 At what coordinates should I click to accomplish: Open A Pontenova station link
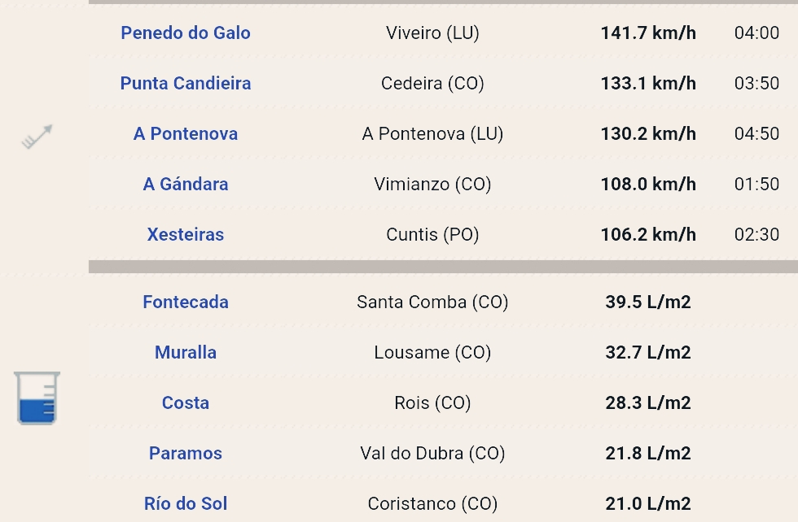186,133
